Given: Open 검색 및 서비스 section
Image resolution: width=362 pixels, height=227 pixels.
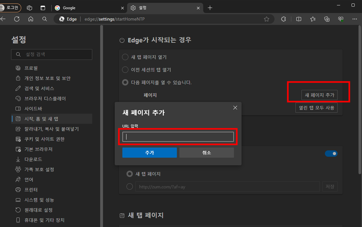Looking at the screenshot, I should coord(52,88).
